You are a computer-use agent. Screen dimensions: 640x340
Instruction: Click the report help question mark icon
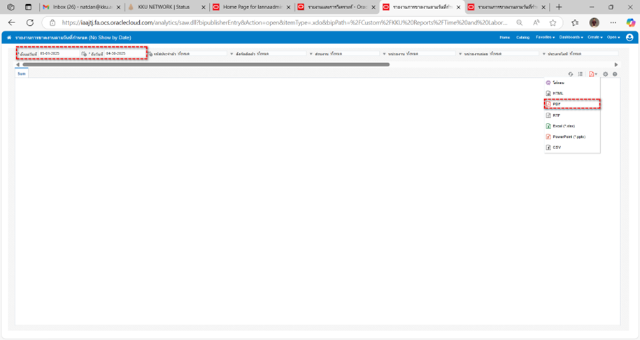pos(615,74)
